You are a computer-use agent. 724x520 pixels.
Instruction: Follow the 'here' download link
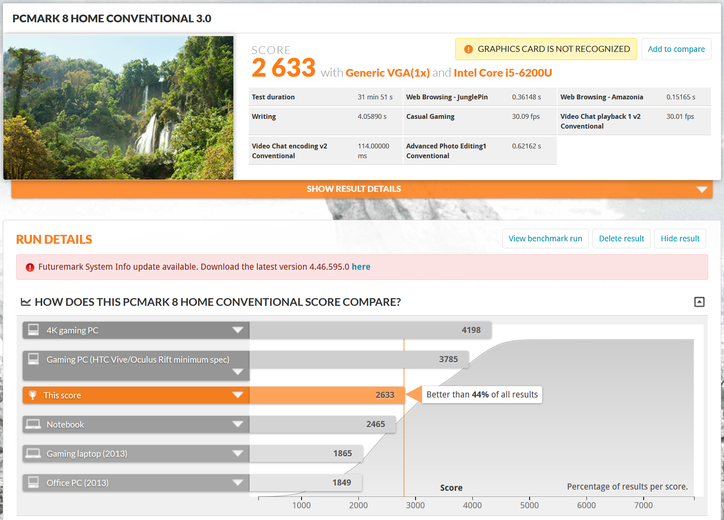361,267
